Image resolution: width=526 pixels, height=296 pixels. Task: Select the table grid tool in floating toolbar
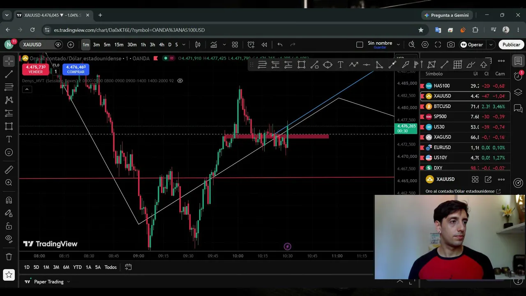tap(457, 65)
